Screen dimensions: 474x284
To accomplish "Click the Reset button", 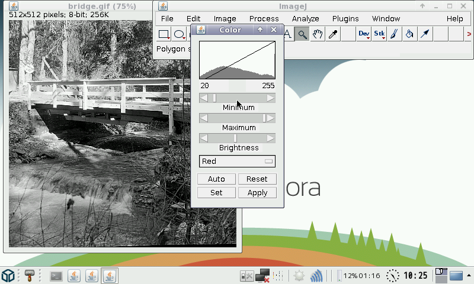I will (257, 179).
